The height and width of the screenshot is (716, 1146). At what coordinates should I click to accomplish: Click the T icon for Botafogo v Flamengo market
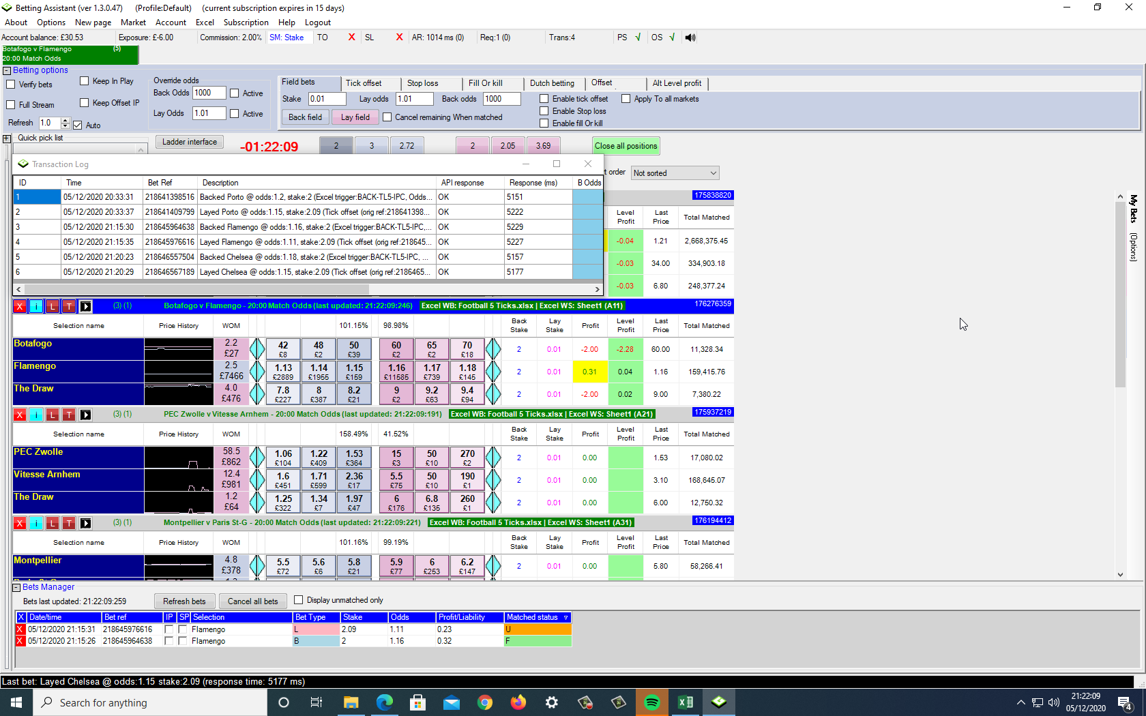pos(69,306)
